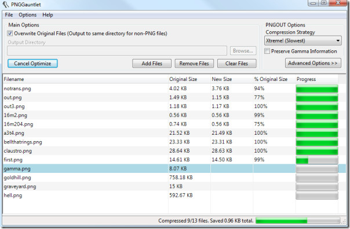Viewport: 350px width, 229px height.
Task: Click the Clear Files button
Action: [x=236, y=64]
